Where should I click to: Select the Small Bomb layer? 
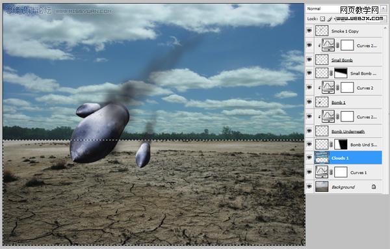point(348,60)
